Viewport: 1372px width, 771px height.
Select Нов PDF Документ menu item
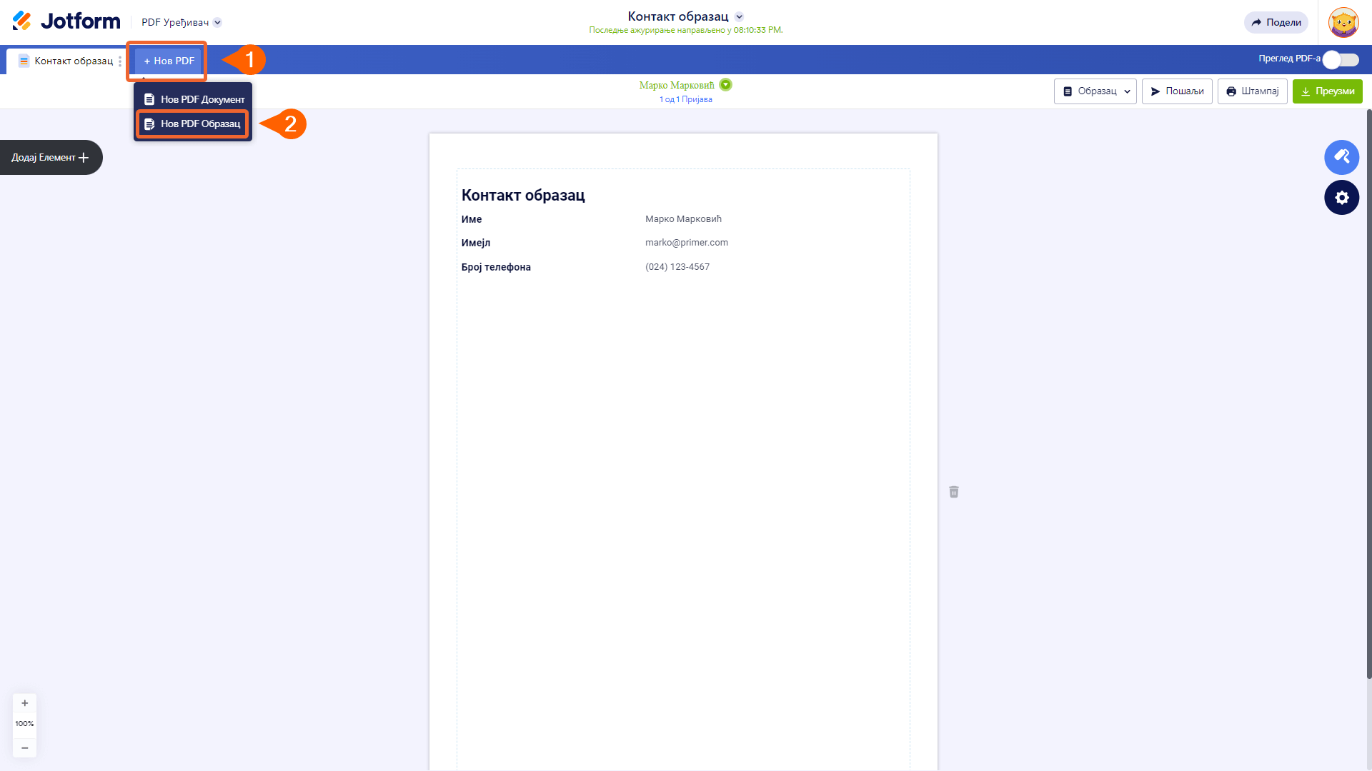[x=194, y=99]
